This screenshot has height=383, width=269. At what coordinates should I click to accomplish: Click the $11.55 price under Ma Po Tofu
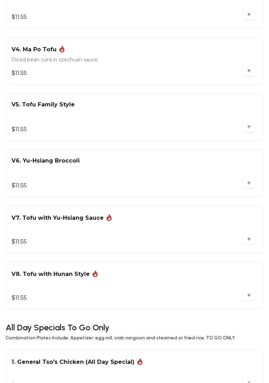pos(19,73)
